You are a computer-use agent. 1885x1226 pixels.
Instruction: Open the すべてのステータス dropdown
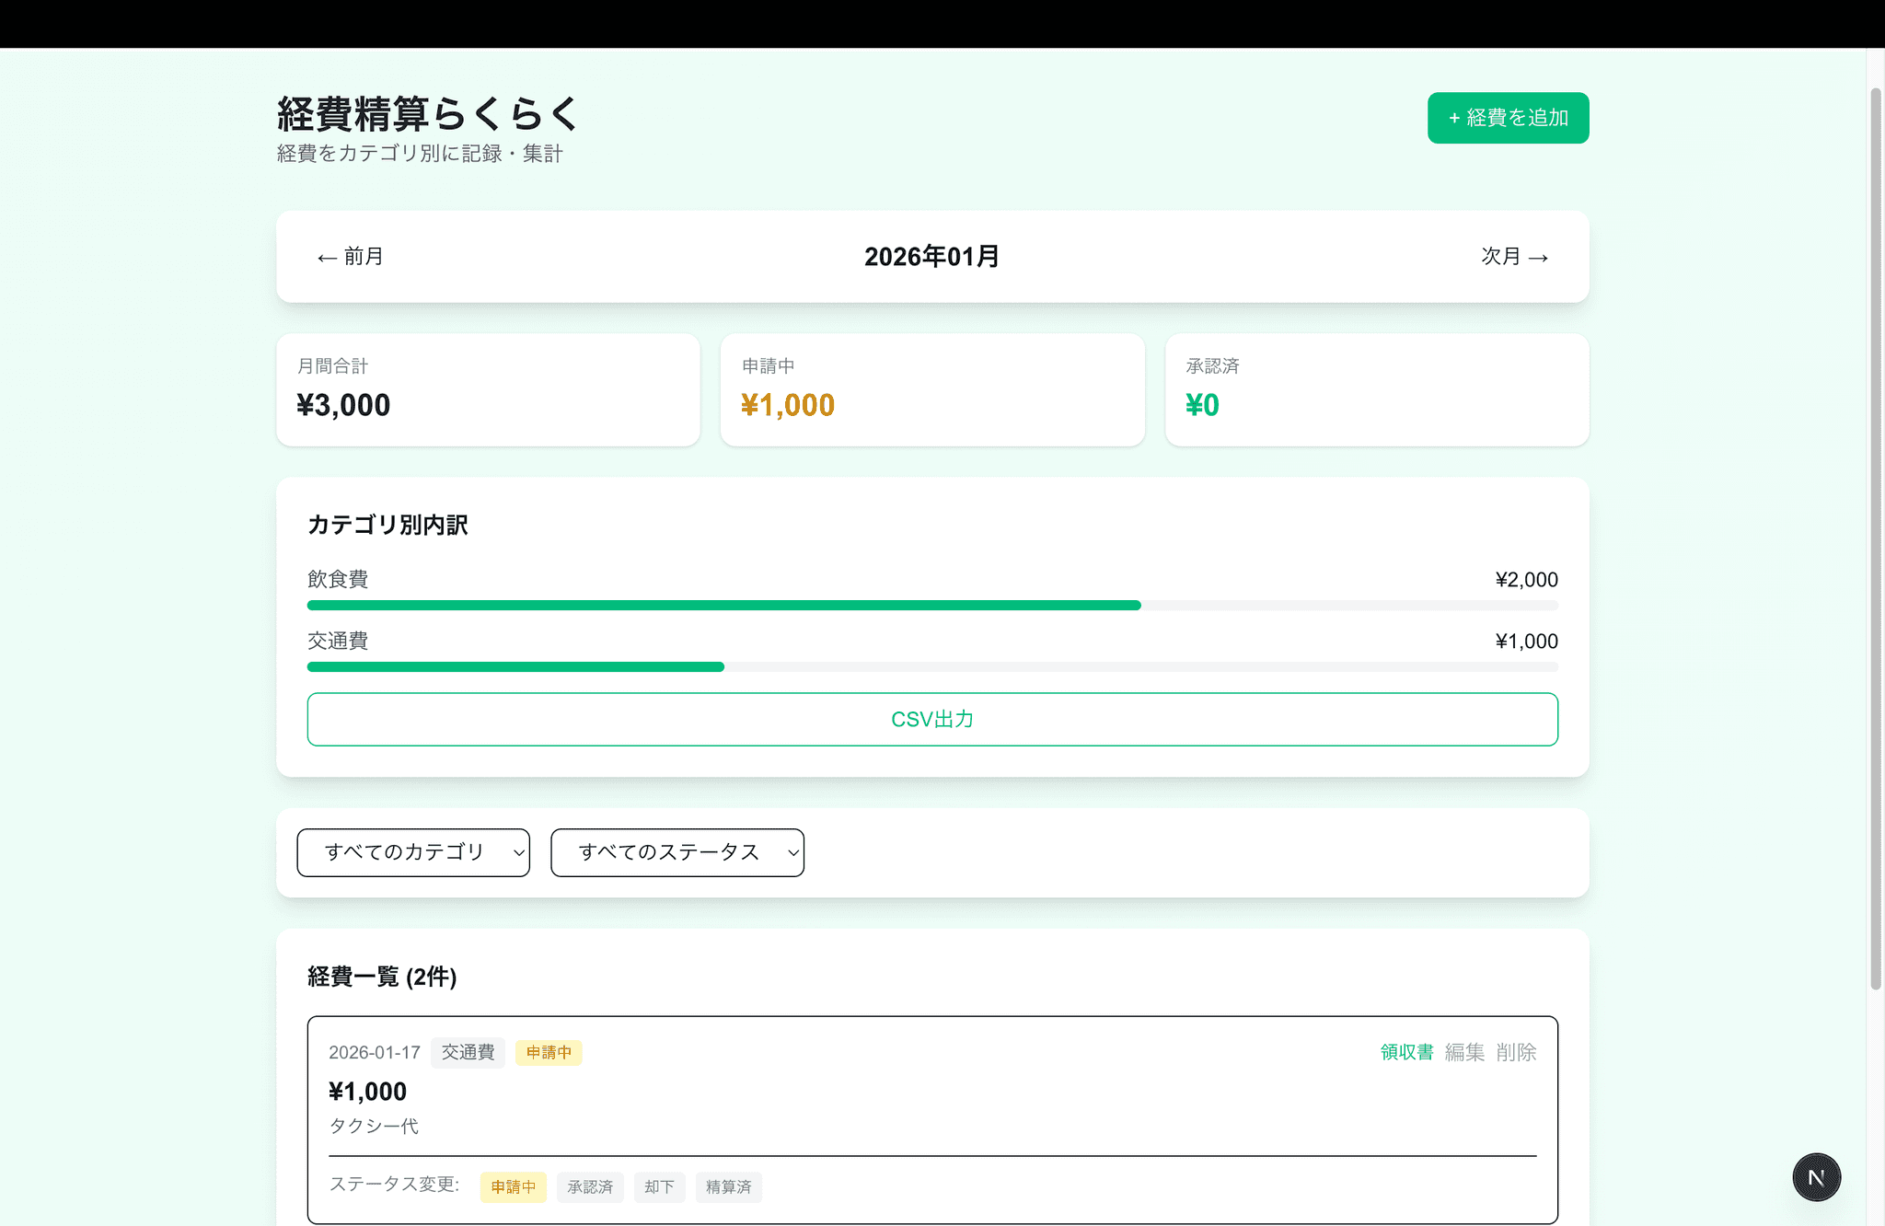coord(677,852)
